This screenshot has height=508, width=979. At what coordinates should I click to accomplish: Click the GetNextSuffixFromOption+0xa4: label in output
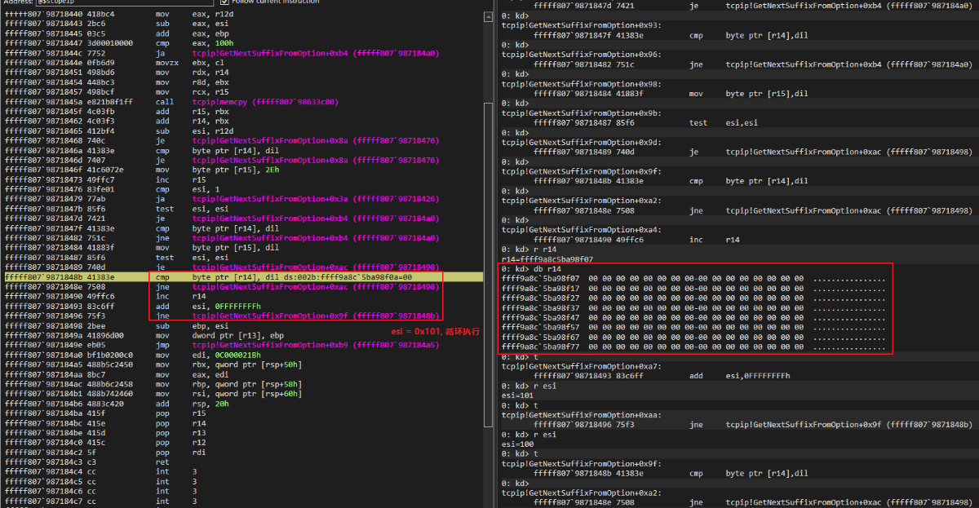[583, 230]
